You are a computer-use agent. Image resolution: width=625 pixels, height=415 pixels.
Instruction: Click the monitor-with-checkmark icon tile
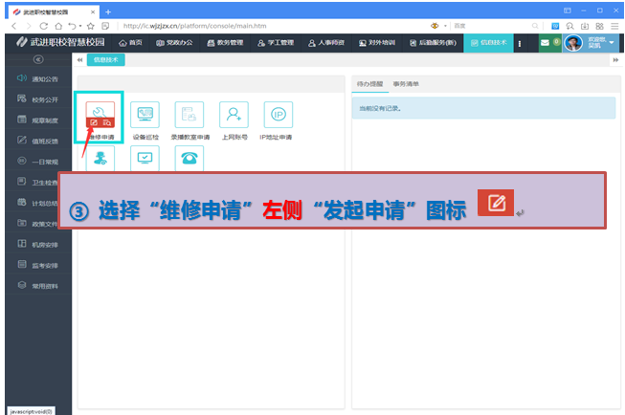coord(145,158)
